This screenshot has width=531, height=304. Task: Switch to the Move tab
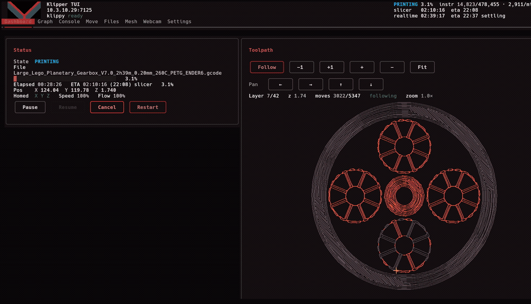point(92,22)
